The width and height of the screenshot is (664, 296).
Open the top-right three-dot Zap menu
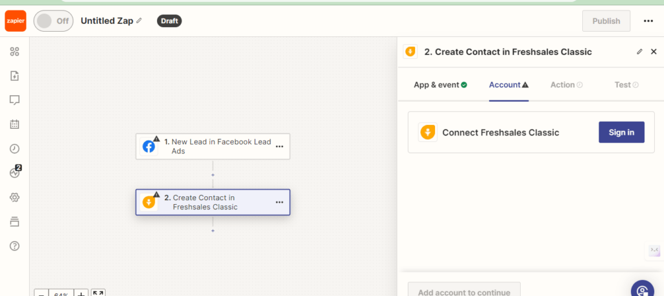point(648,21)
